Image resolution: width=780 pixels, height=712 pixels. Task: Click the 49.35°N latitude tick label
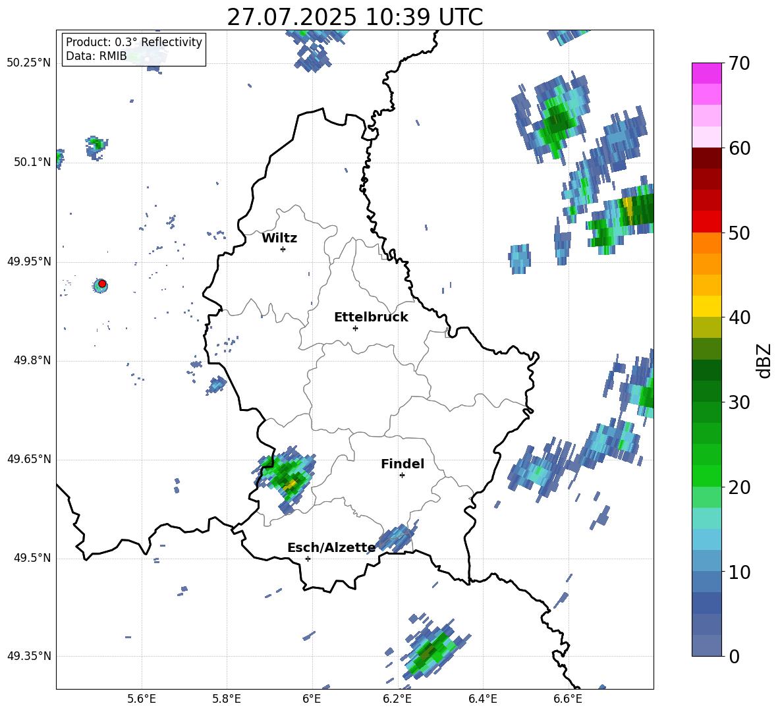pos(29,656)
